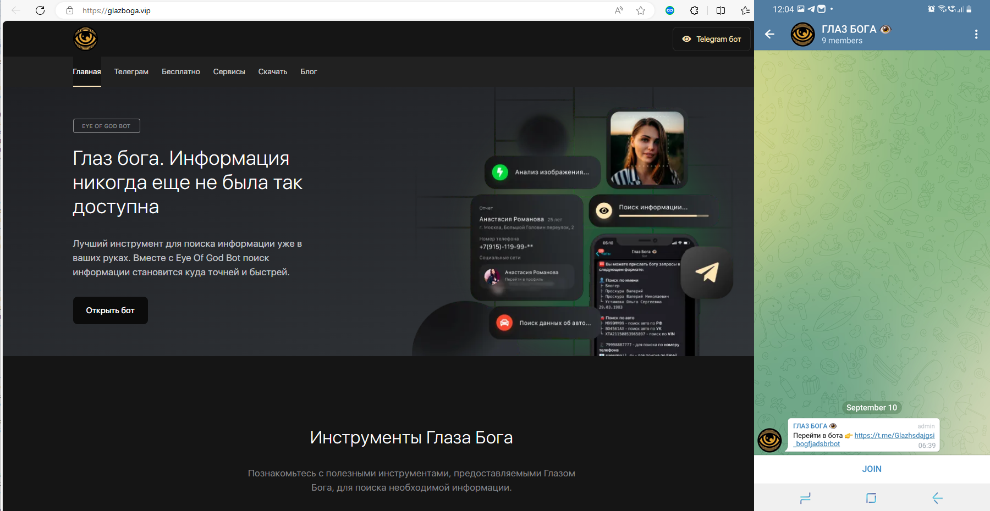The width and height of the screenshot is (990, 511).
Task: Open the Telegram channel three-dot menu
Action: click(976, 34)
